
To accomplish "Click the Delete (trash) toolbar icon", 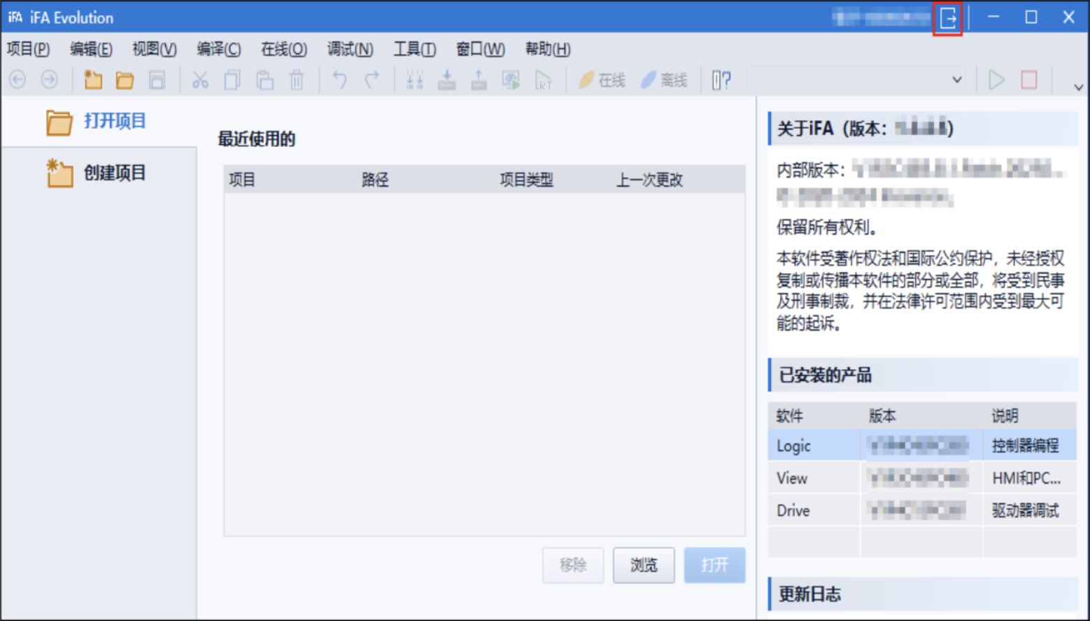I will point(297,79).
